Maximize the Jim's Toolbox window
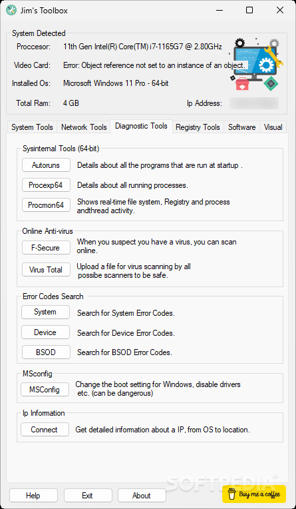Image resolution: width=296 pixels, height=509 pixels. coord(249,11)
